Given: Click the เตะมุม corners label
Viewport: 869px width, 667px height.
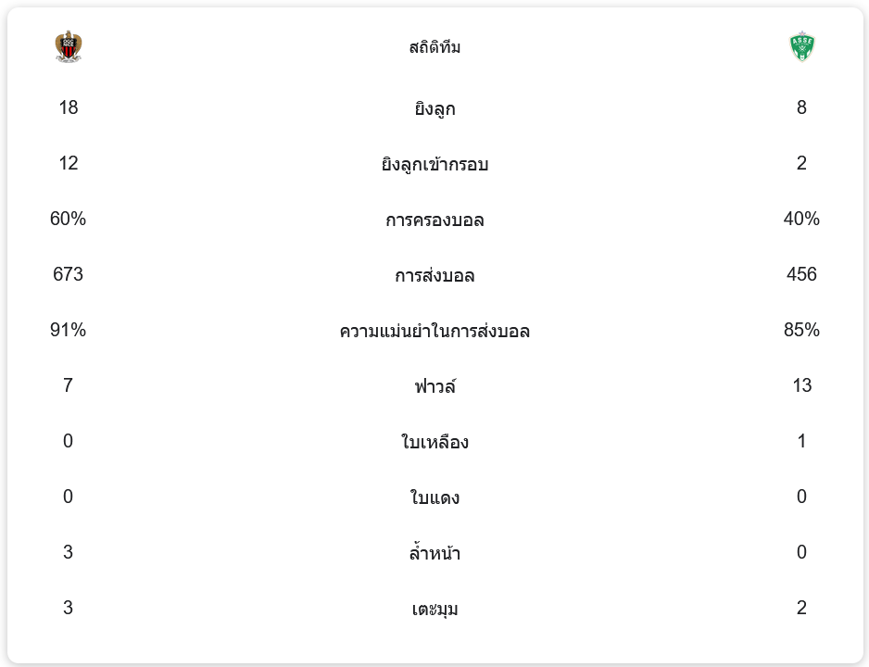Looking at the screenshot, I should click(434, 609).
